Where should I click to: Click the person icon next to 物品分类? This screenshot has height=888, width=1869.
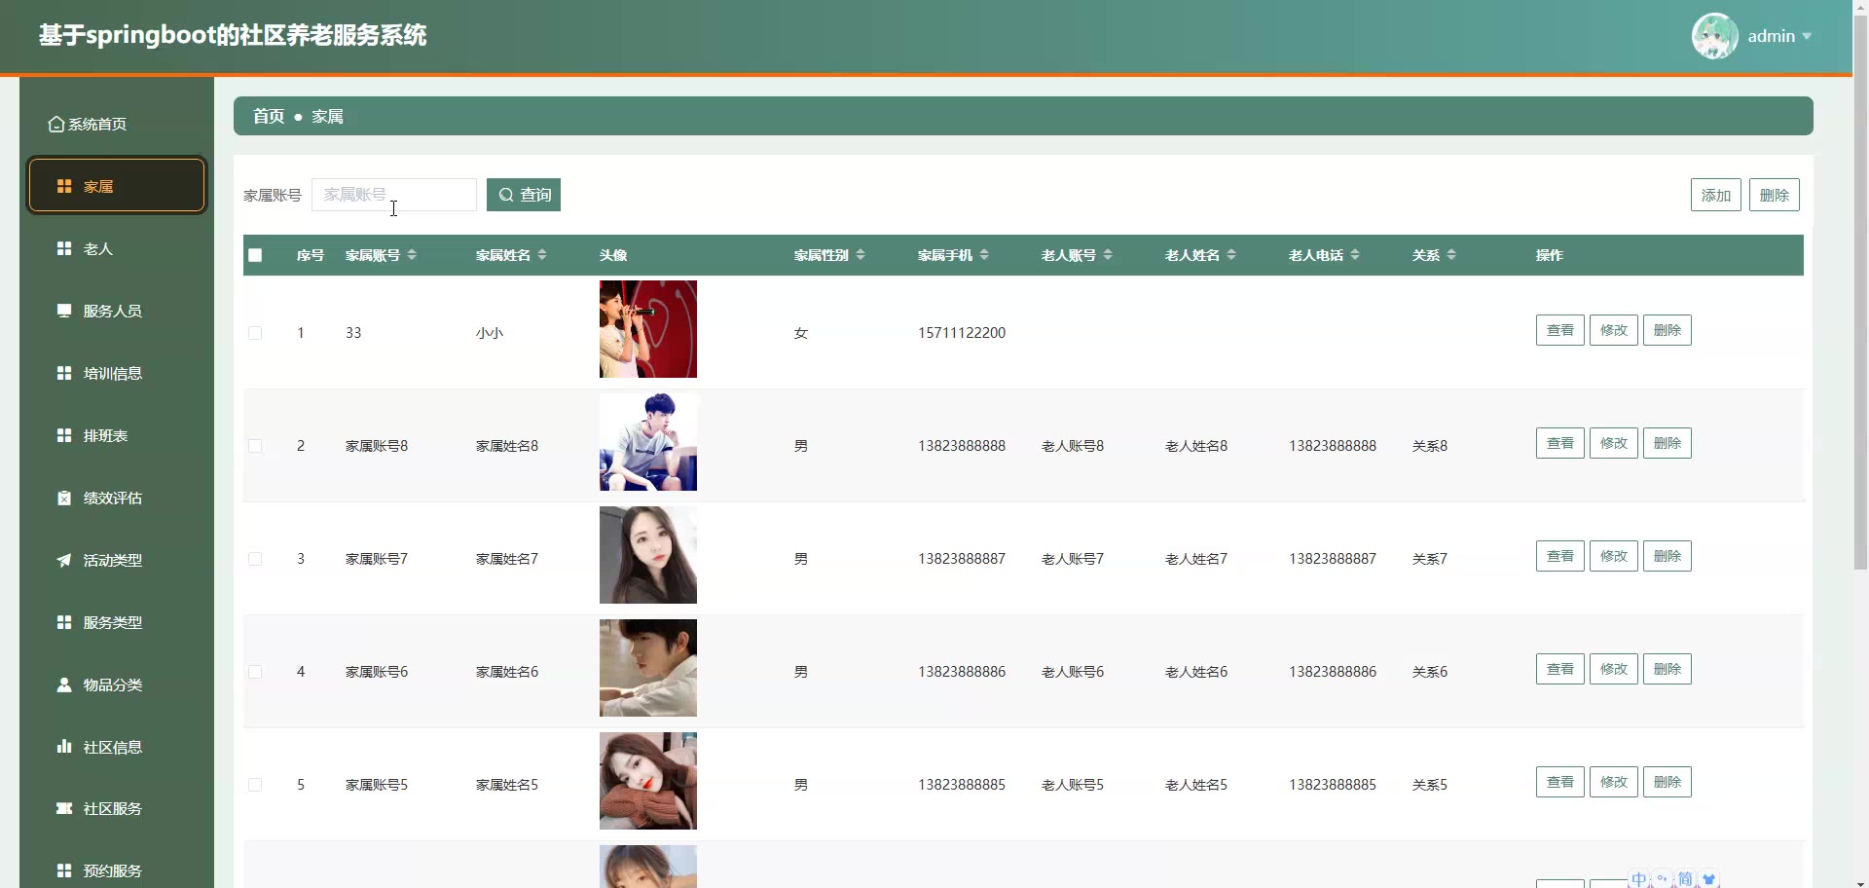coord(64,685)
